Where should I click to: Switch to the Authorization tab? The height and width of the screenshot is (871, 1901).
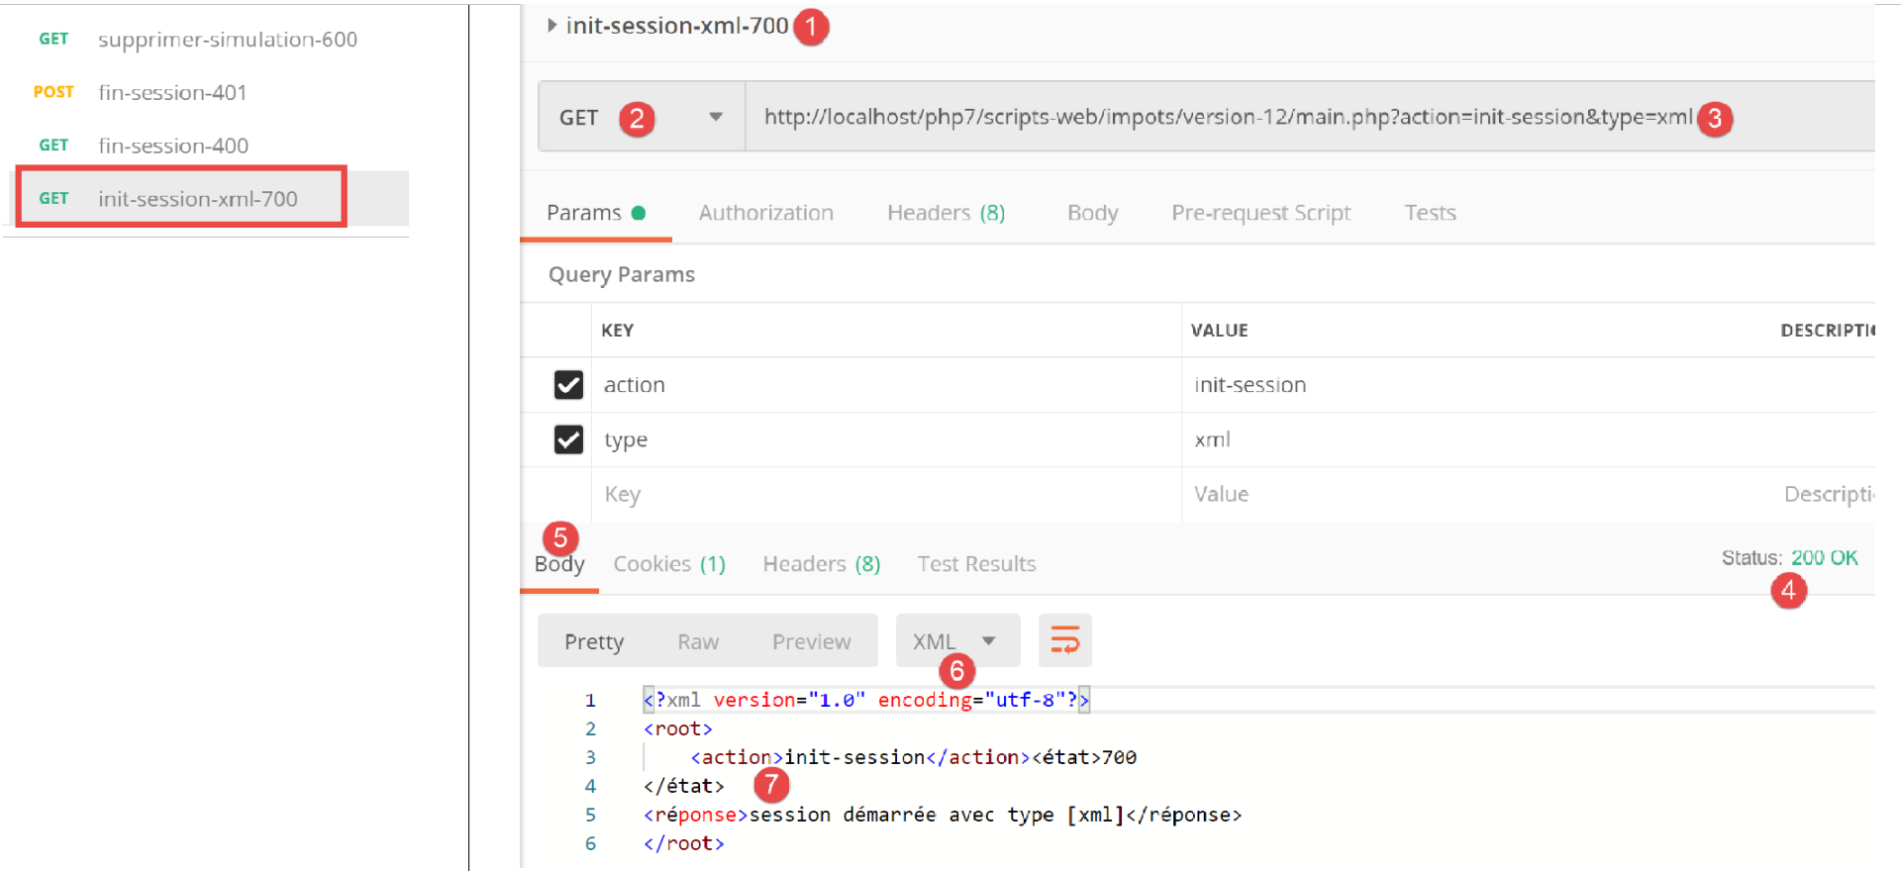click(x=765, y=213)
